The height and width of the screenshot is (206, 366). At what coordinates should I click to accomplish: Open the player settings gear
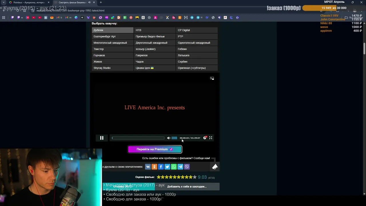pos(205,138)
